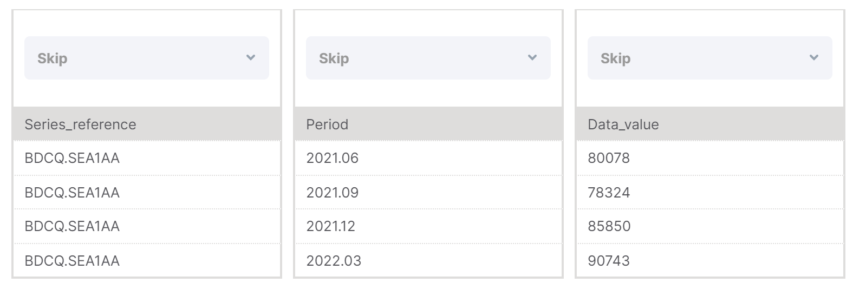Click the chevron arrow in Series_reference dropdown
The width and height of the screenshot is (853, 296).
point(250,57)
